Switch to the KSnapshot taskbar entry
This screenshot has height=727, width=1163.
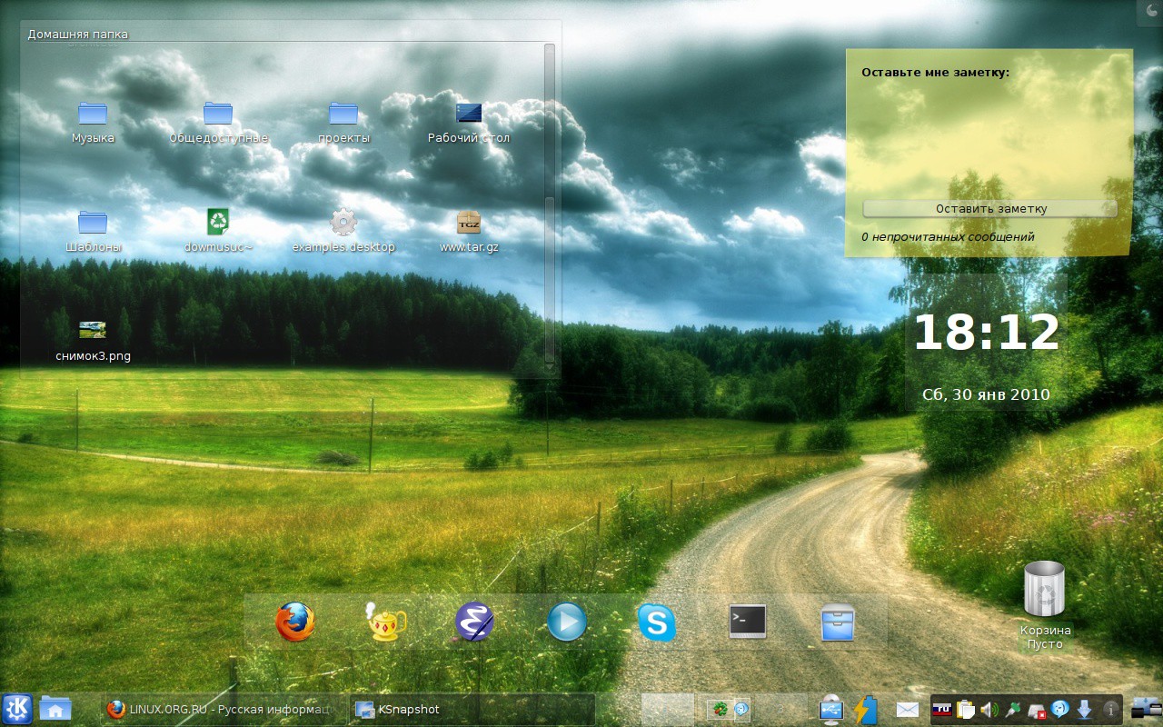[x=472, y=709]
